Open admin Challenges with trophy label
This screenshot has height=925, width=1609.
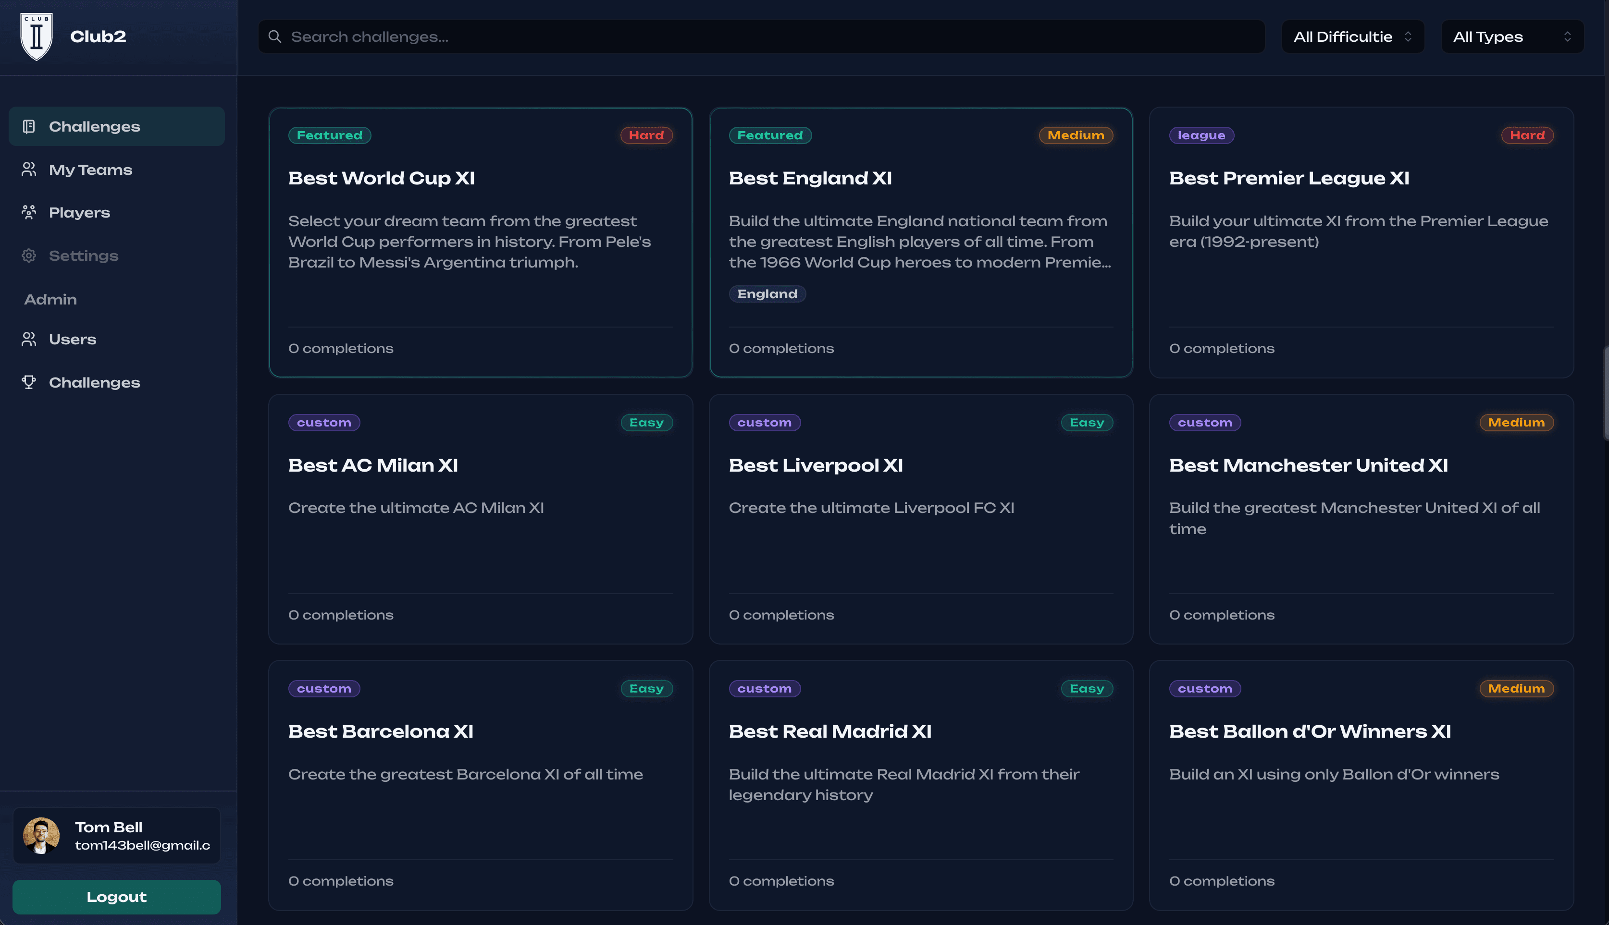pyautogui.click(x=117, y=382)
